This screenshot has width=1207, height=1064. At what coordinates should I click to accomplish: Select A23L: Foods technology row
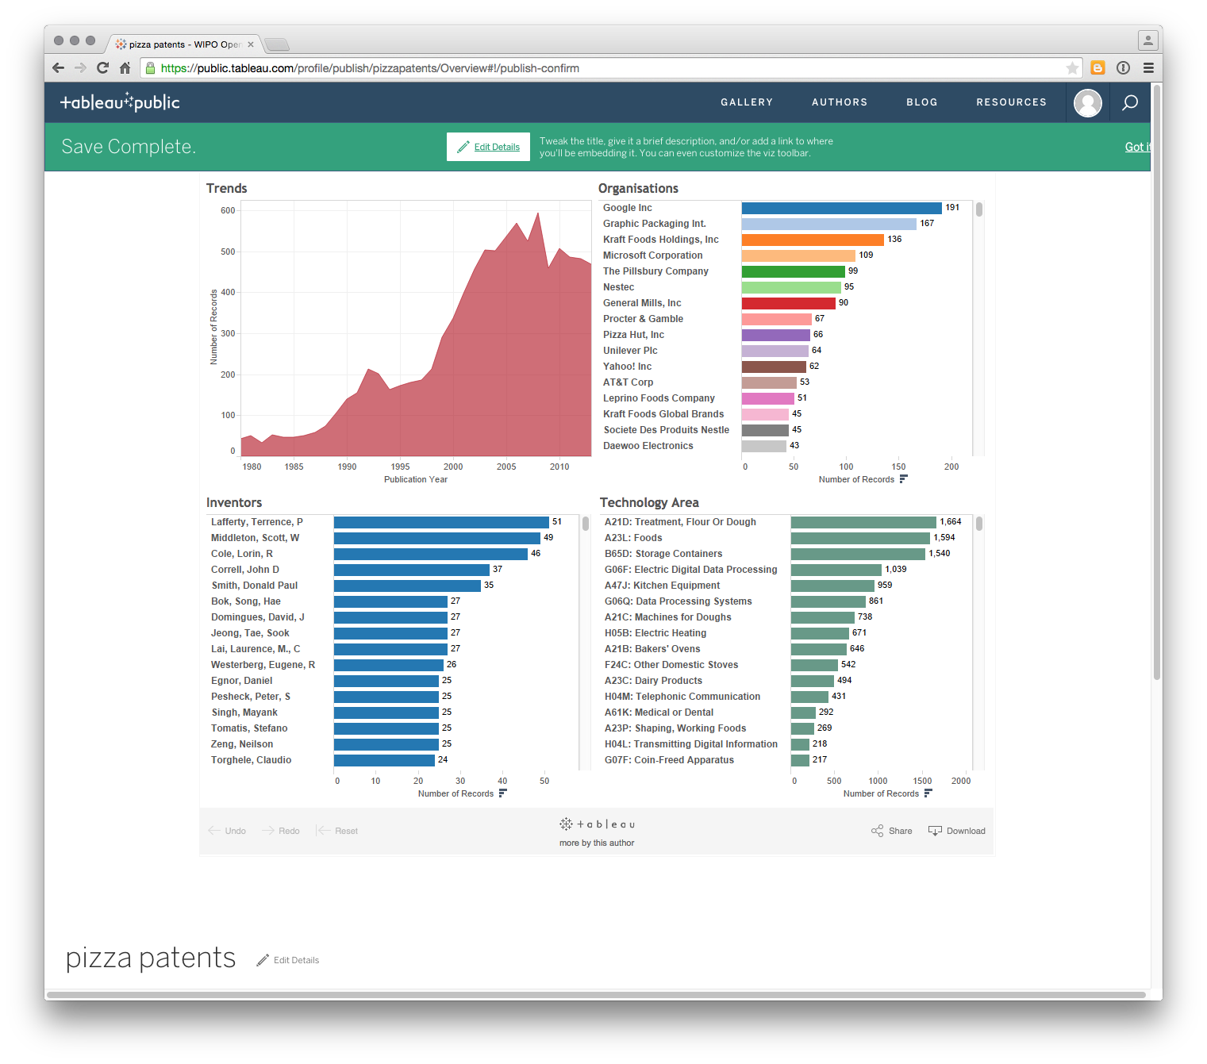(633, 538)
